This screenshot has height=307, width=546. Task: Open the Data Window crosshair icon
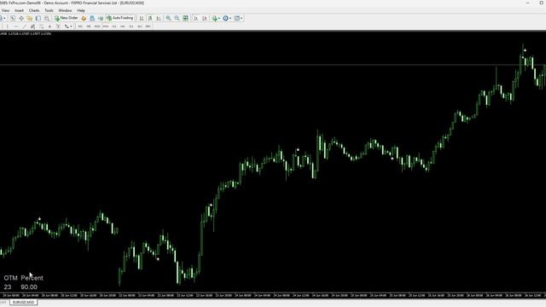21,18
